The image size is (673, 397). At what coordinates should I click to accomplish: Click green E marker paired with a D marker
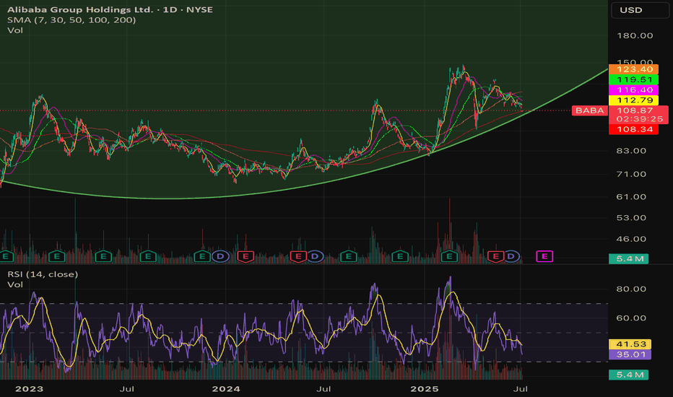point(202,257)
